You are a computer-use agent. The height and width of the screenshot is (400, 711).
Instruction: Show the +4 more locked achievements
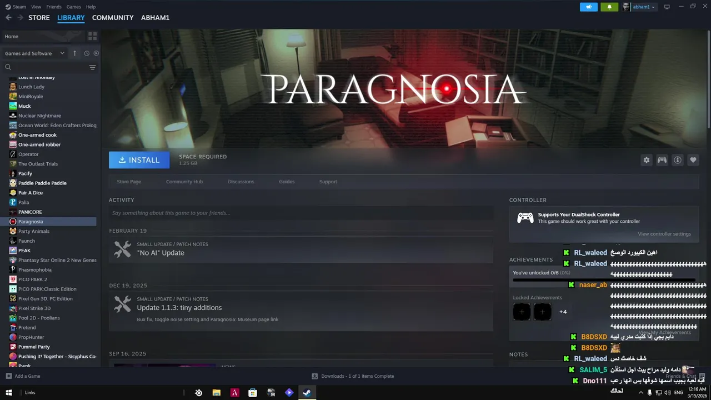click(x=563, y=312)
